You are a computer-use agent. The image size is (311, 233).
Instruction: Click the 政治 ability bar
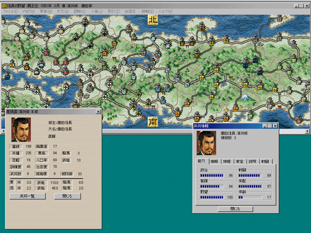[212, 175]
